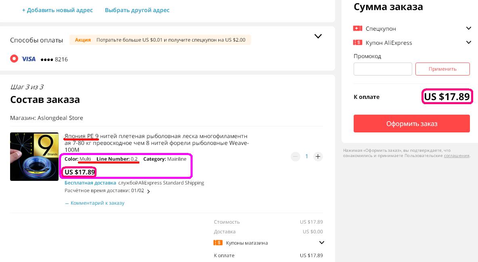Screen dimensions: 478x262
Task: Decrease item quantity with minus button
Action: [296, 156]
